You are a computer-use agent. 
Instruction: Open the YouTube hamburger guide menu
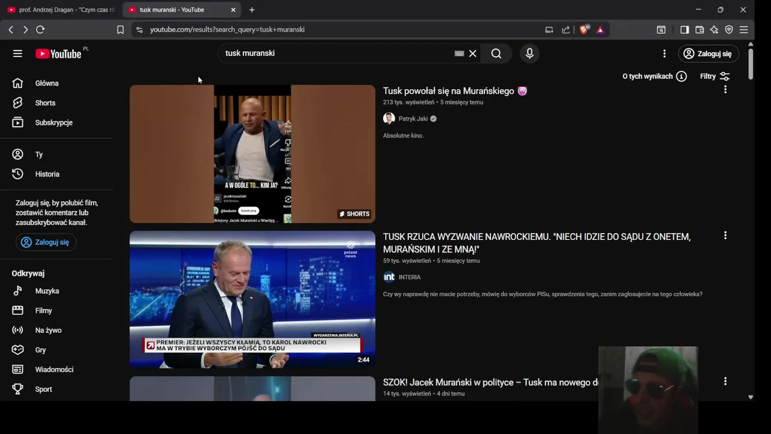click(x=17, y=54)
